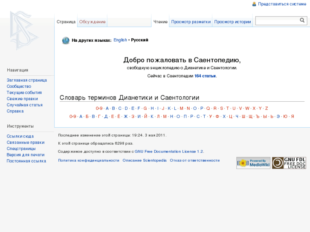This screenshot has width=310, height=232.
Task: Click Представиться системе login link
Action: (x=282, y=4)
